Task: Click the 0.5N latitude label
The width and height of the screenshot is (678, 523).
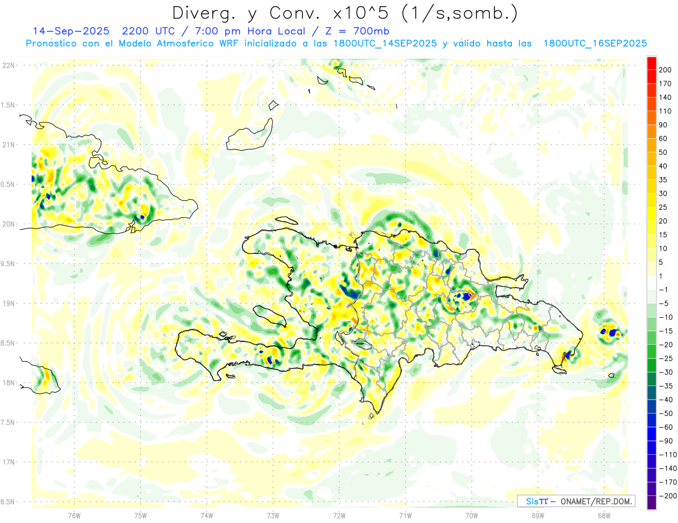Action: [x=8, y=184]
